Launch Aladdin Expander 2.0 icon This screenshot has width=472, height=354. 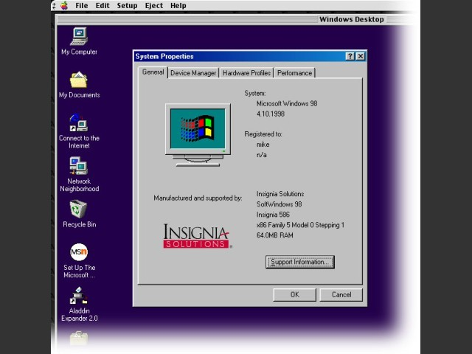[79, 296]
